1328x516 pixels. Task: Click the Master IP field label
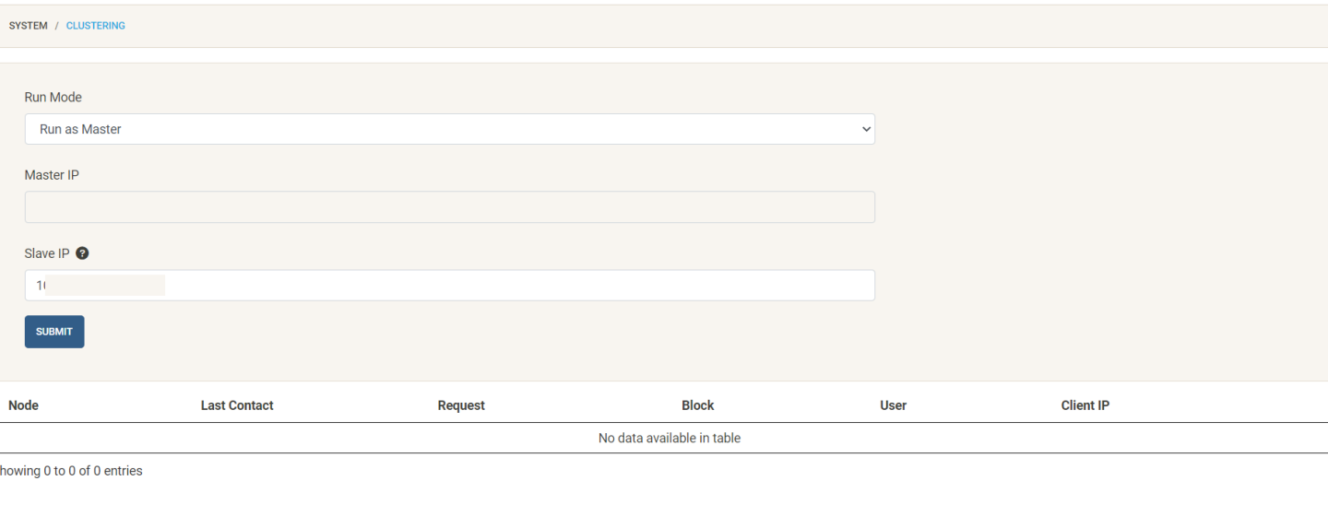pos(52,175)
